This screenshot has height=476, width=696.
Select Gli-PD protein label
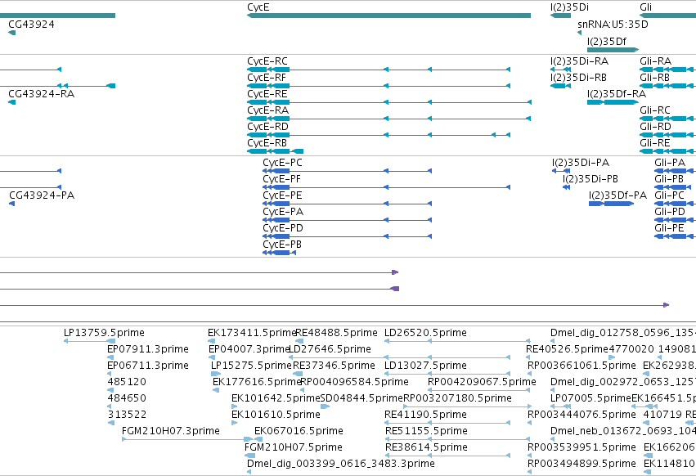[x=670, y=212]
